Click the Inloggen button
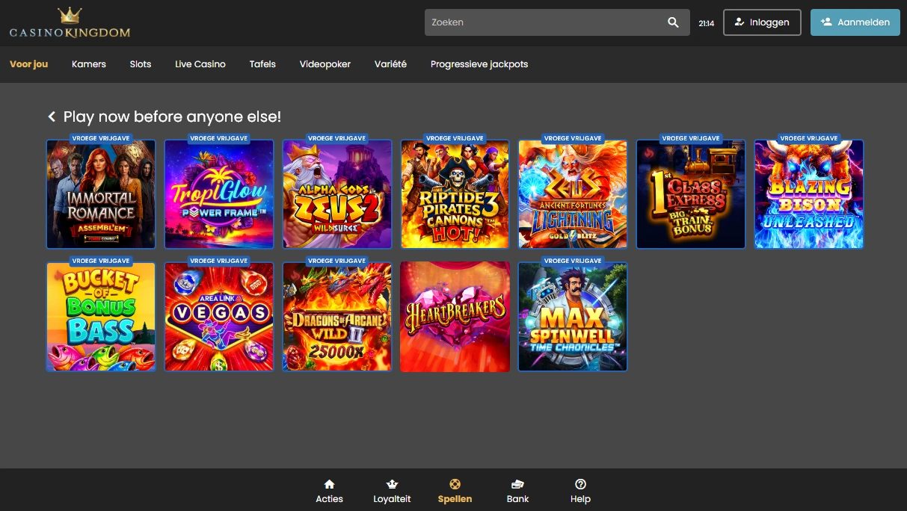The width and height of the screenshot is (907, 511). pyautogui.click(x=762, y=22)
